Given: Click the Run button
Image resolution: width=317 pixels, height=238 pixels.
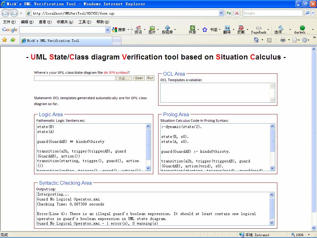Looking at the screenshot, I should click(150, 78).
